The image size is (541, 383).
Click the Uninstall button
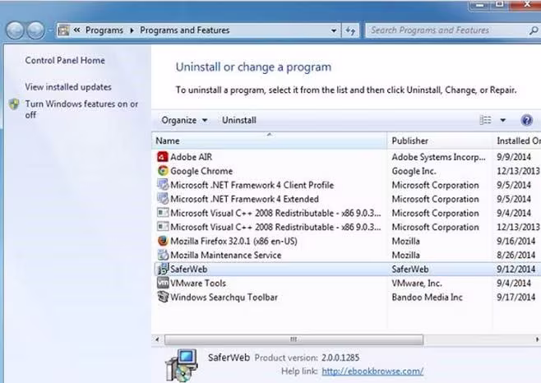pyautogui.click(x=239, y=120)
